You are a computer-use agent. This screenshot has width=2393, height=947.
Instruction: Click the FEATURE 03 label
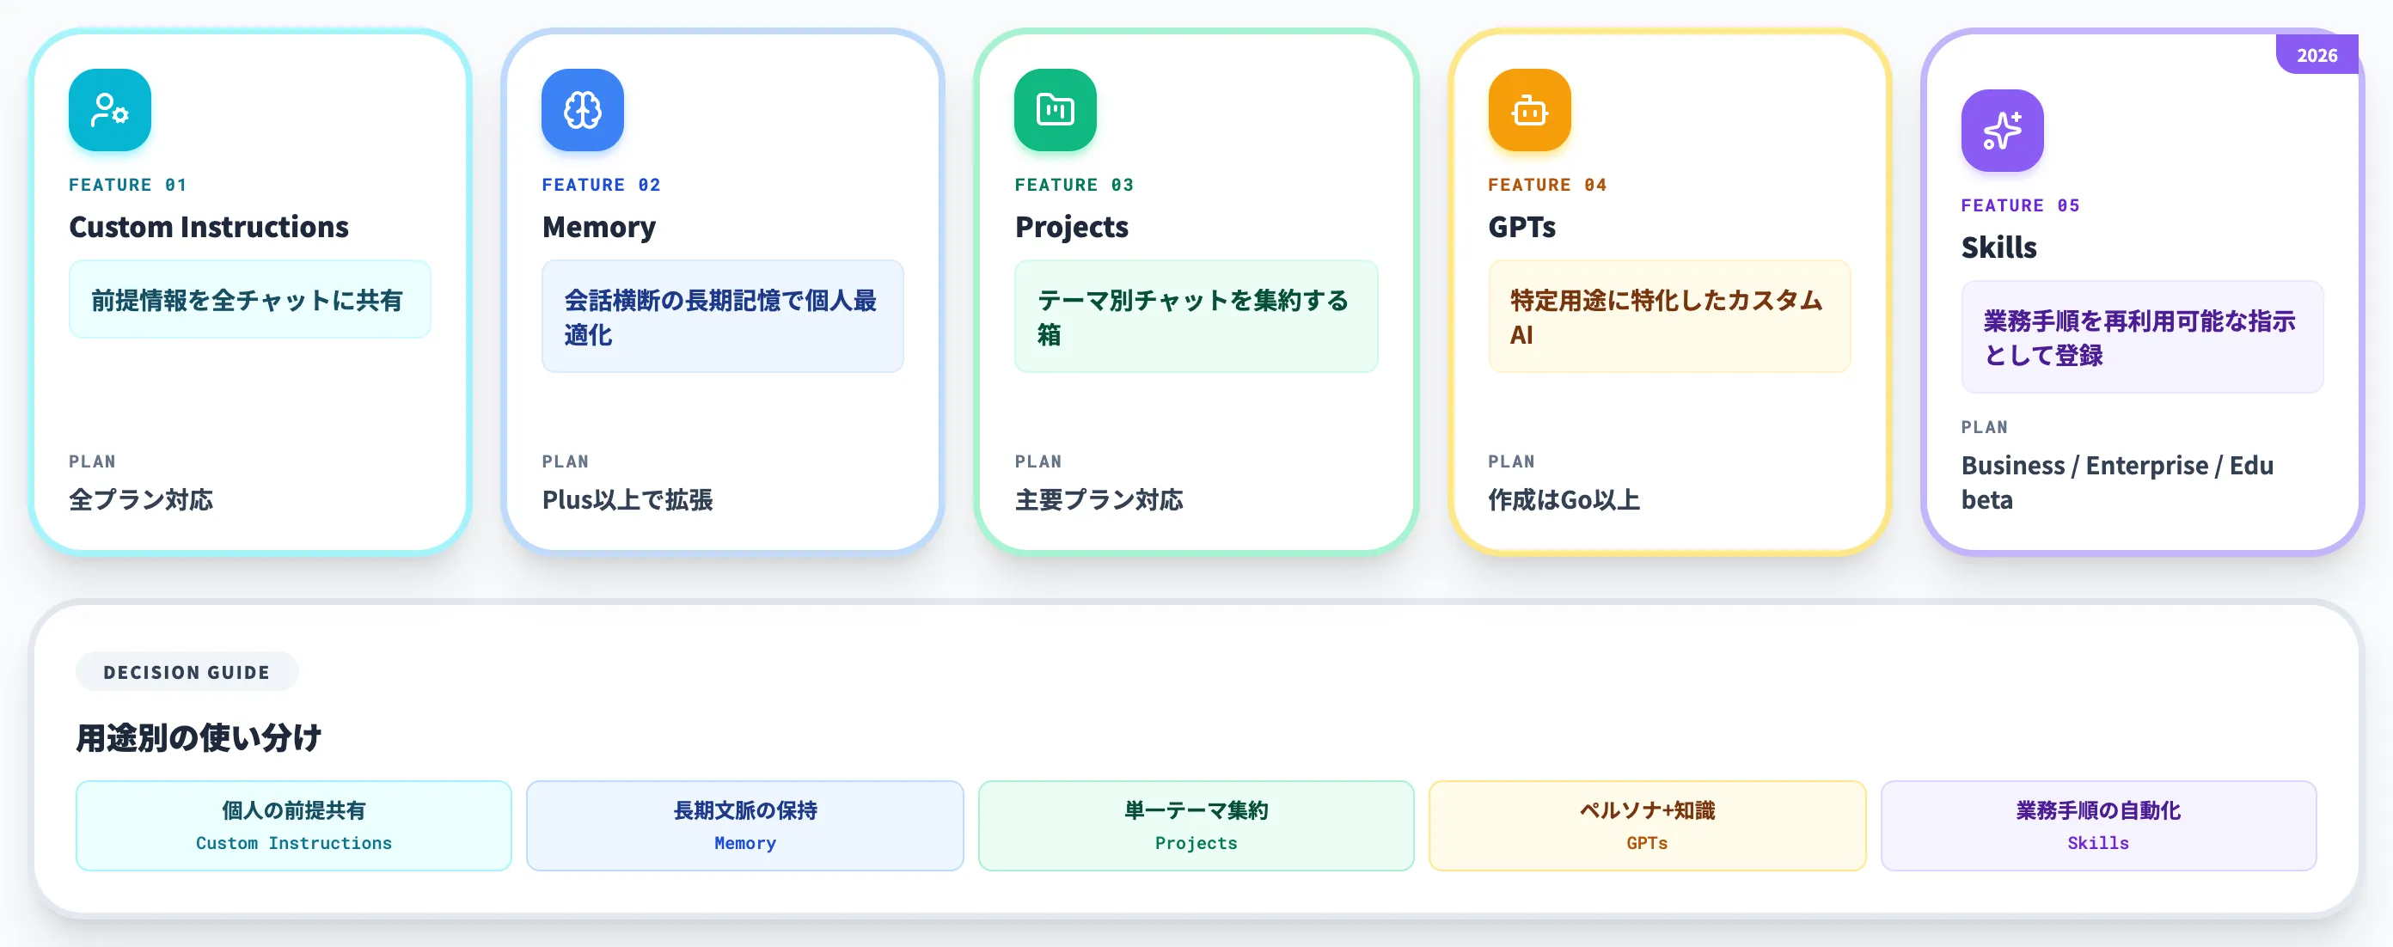1074,185
